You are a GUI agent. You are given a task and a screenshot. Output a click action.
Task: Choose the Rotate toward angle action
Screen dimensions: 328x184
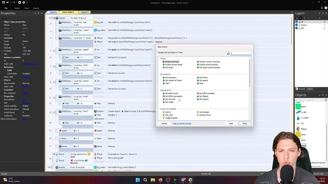click(x=173, y=65)
